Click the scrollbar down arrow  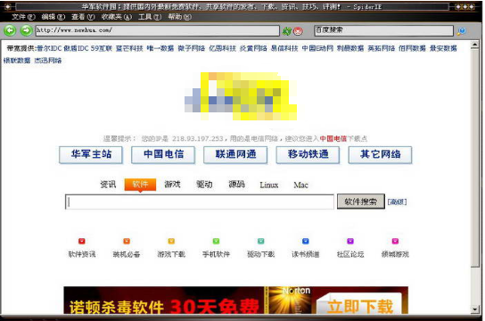tap(475, 309)
